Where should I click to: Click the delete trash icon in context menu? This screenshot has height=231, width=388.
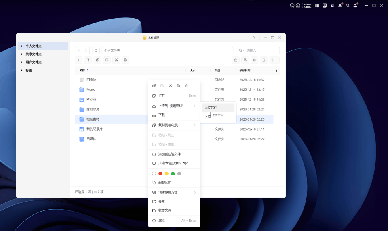point(186,86)
